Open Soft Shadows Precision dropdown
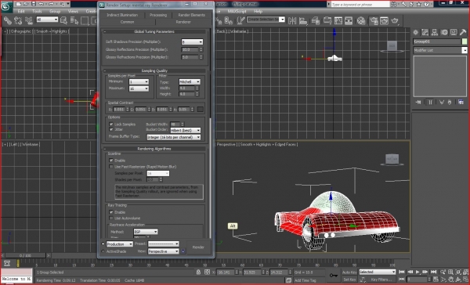 (x=192, y=41)
